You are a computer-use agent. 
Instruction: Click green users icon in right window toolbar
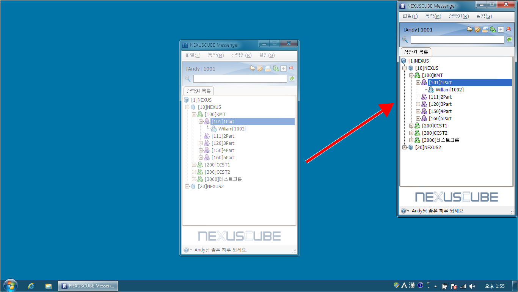tap(493, 29)
